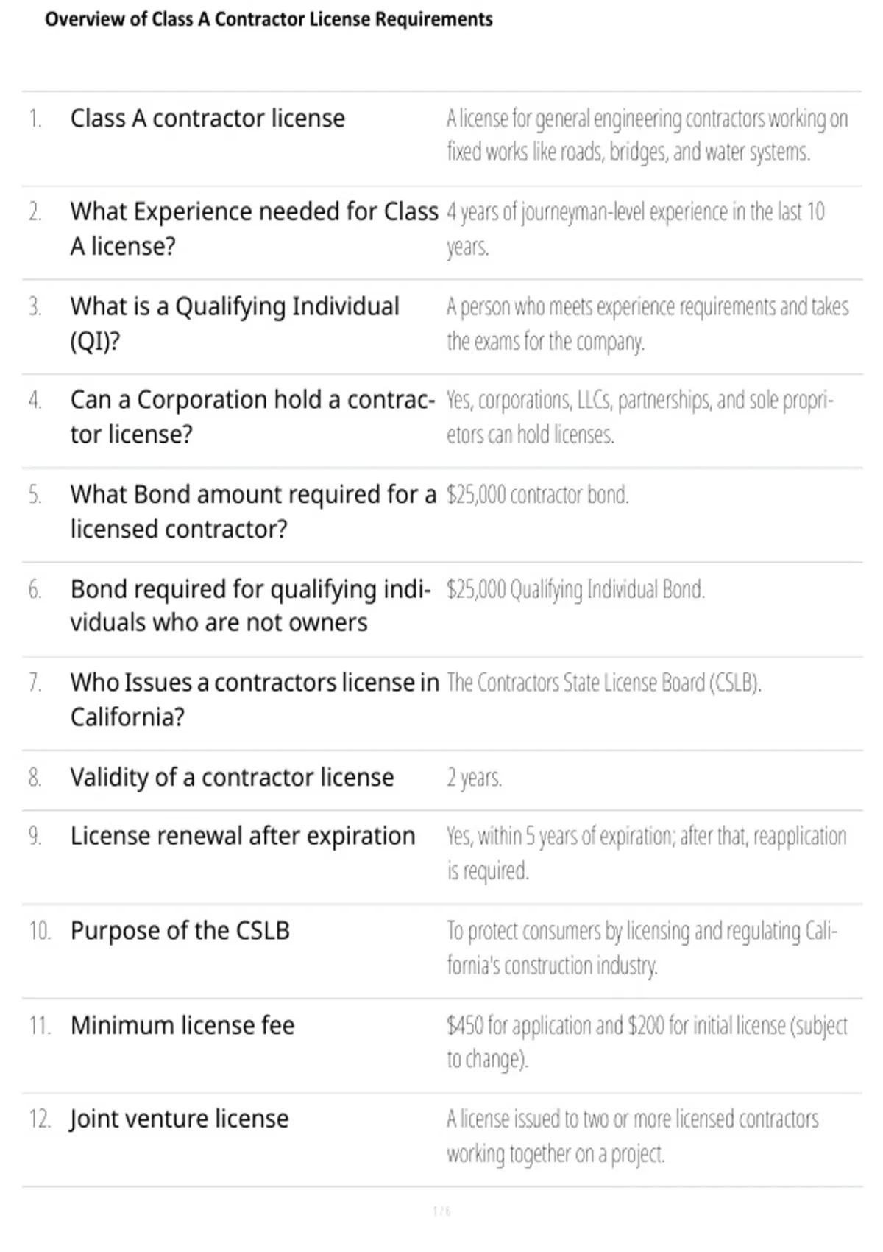Viewport: 883px width, 1252px height.
Task: Click 'The Contractors State License Board (CSLB).' answer
Action: [603, 683]
